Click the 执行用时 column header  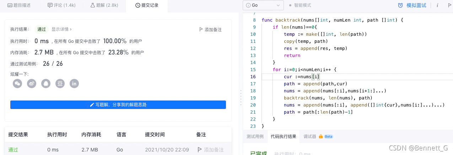(57, 134)
